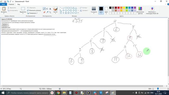Select the Triangle shape in shapes gallery
The height and width of the screenshot is (95, 169).
[76, 8]
